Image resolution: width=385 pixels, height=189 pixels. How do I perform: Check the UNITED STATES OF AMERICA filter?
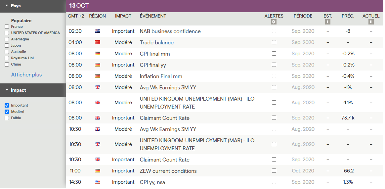click(7, 33)
